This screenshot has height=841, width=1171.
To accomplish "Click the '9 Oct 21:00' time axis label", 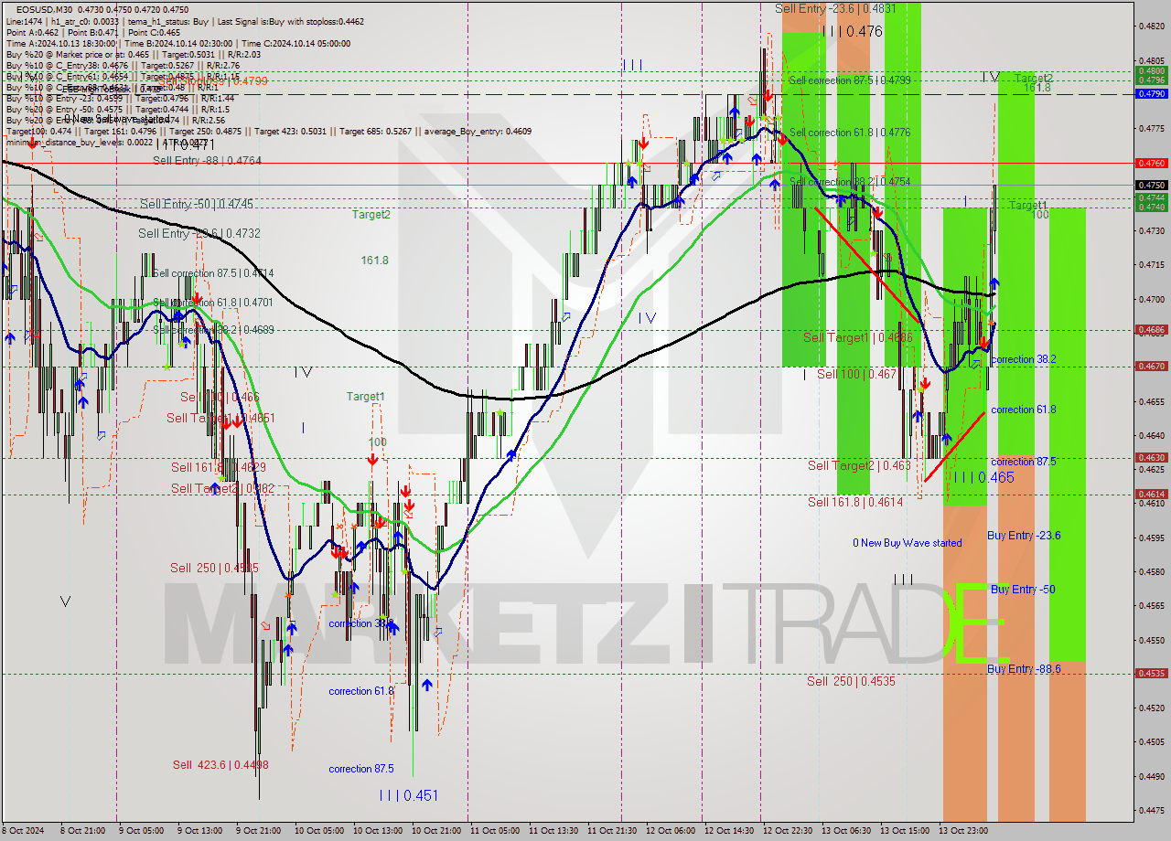I will [259, 831].
